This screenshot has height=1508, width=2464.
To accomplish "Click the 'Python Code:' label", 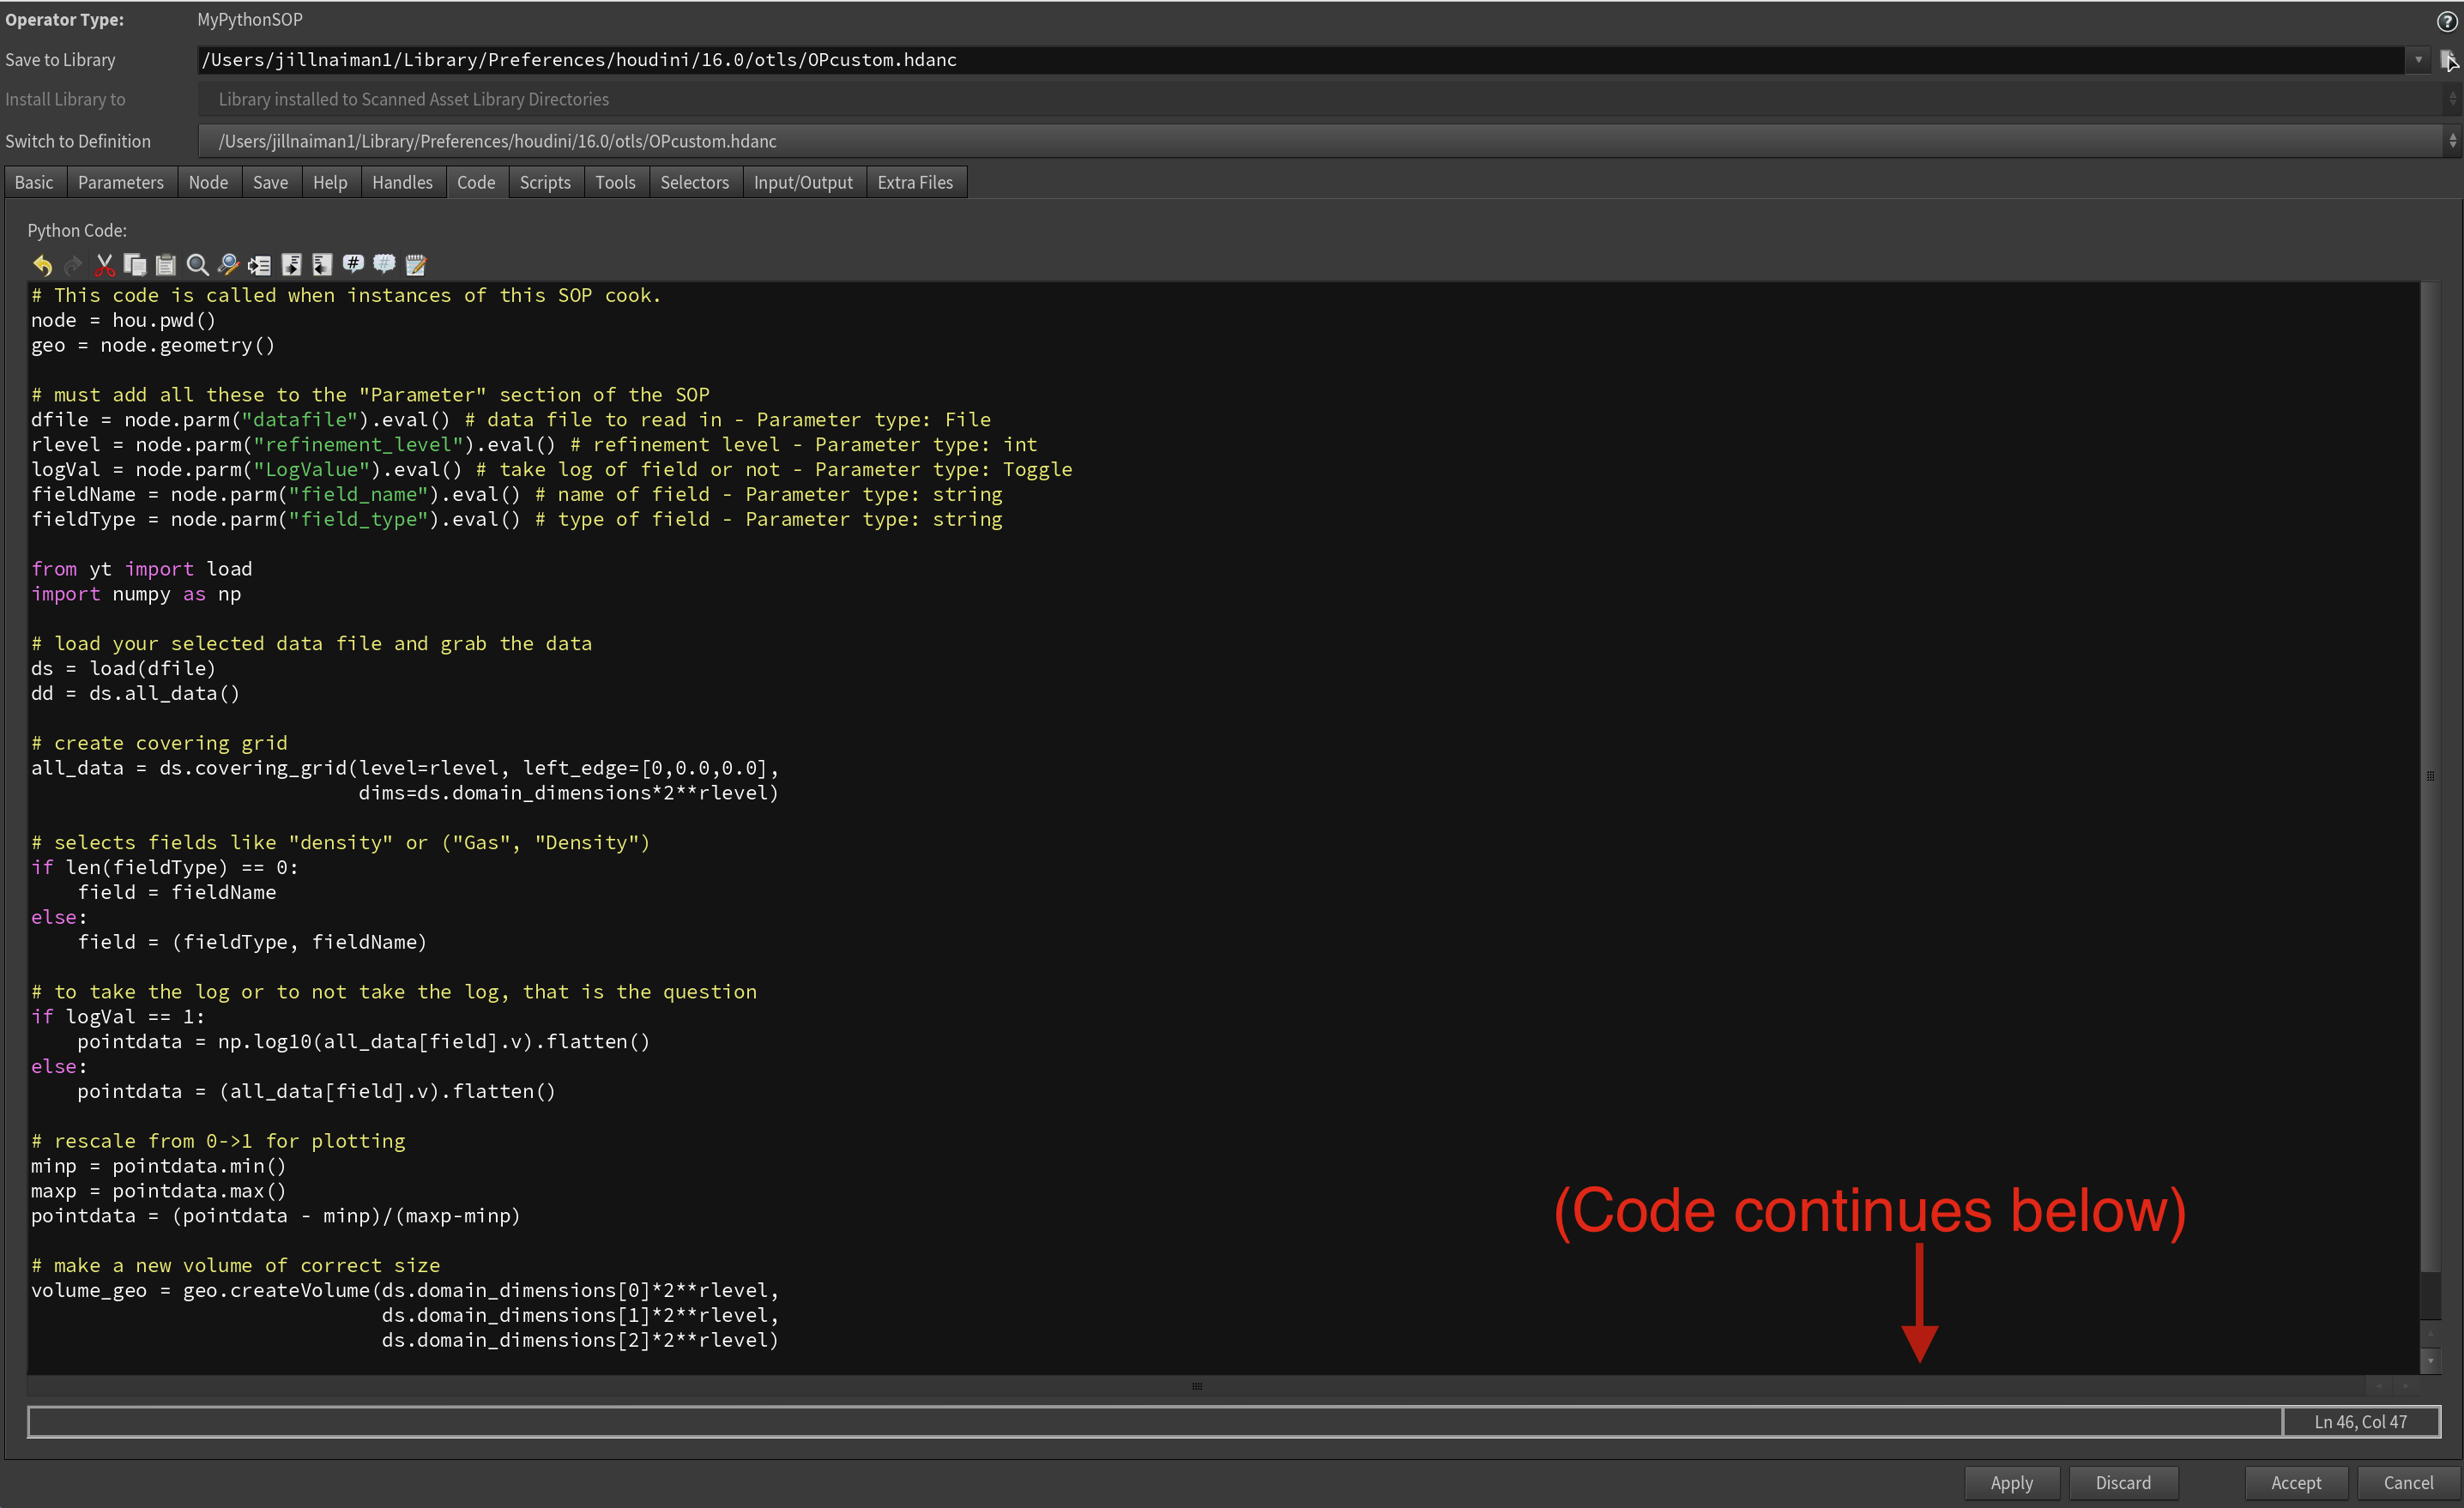I will pyautogui.click(x=77, y=230).
